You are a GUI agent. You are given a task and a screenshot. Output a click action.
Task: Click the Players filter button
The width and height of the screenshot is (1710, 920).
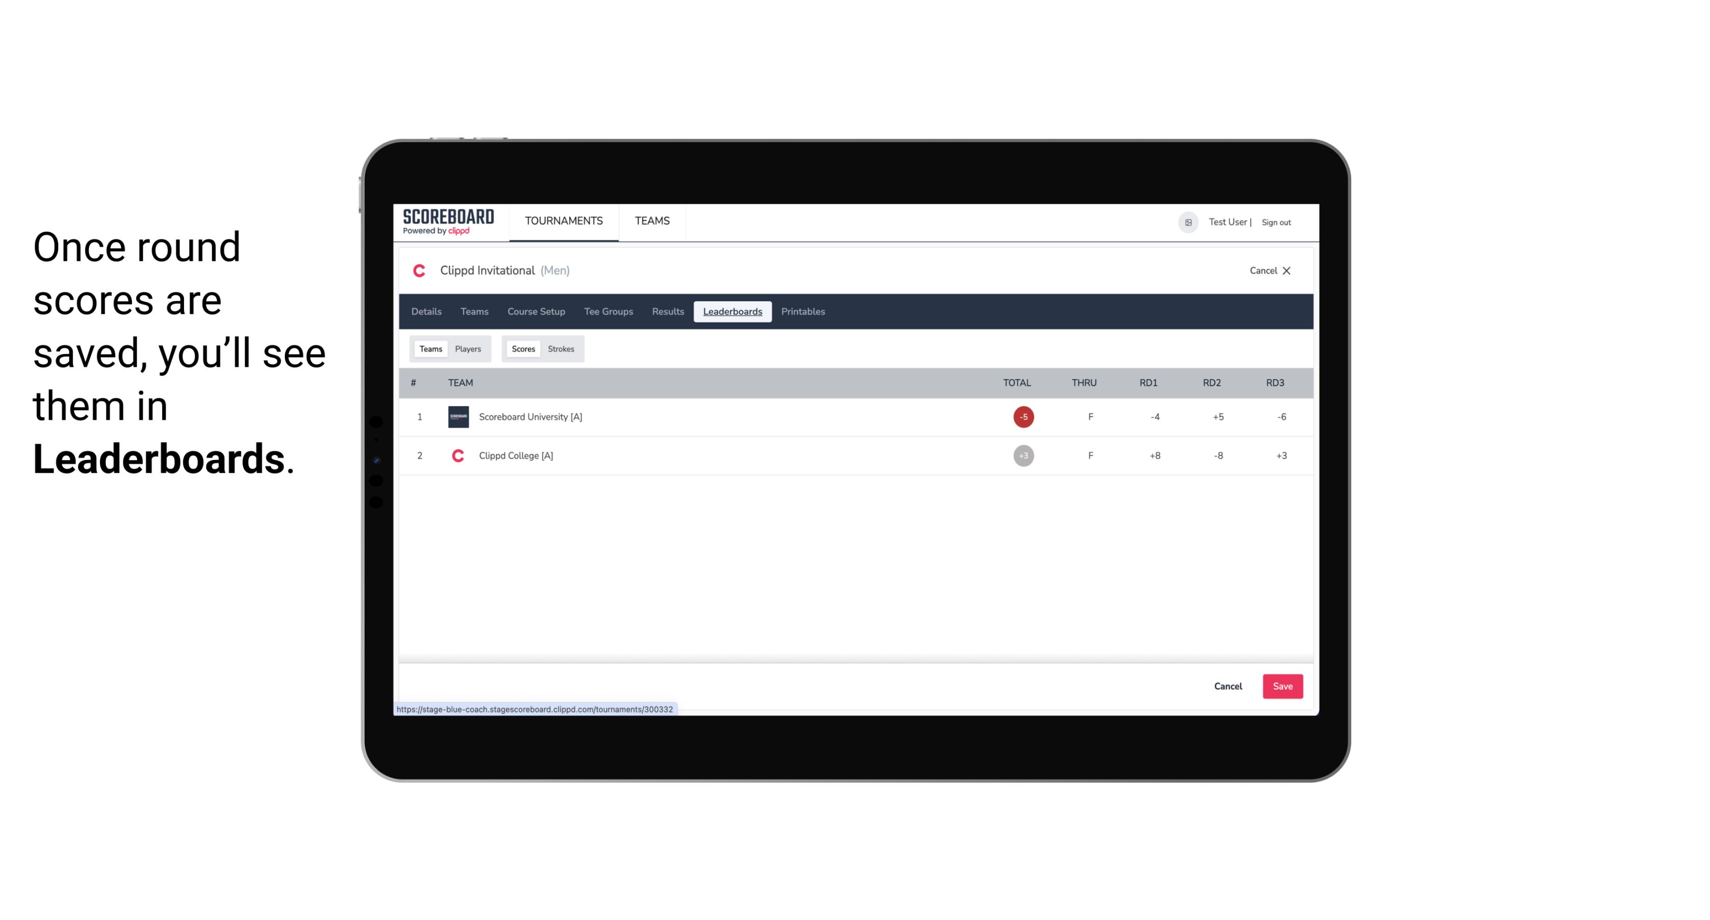(x=468, y=348)
